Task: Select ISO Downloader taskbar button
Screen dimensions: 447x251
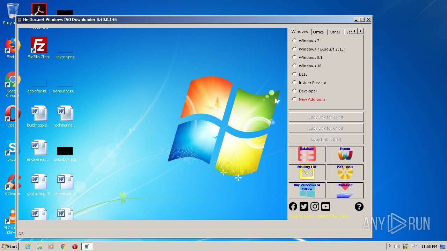Action: [87, 246]
